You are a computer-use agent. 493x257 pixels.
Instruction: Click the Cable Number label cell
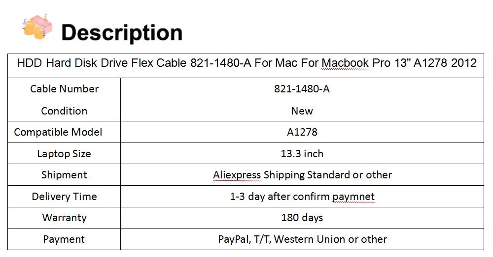[x=64, y=89]
